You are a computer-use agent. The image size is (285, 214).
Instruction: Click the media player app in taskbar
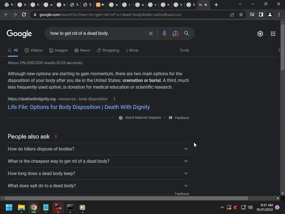click(x=82, y=207)
